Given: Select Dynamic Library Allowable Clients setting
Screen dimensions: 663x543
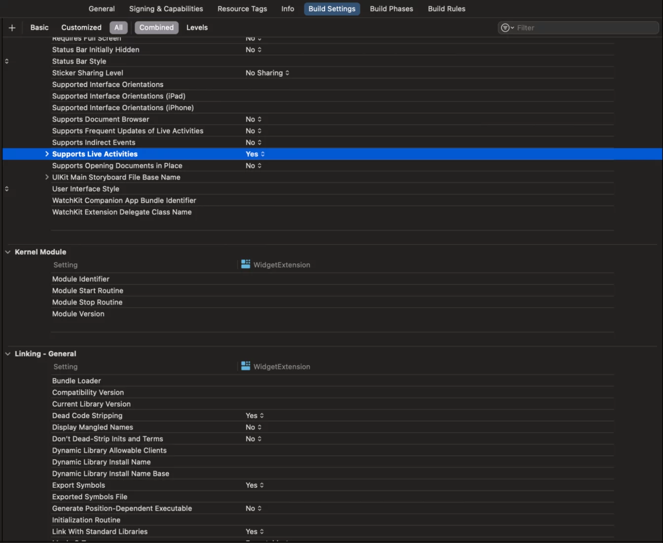Looking at the screenshot, I should (x=110, y=450).
